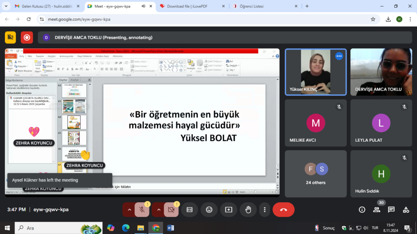This screenshot has height=234, width=417.
Task: Open more options three-dot menu
Action: pyautogui.click(x=265, y=210)
